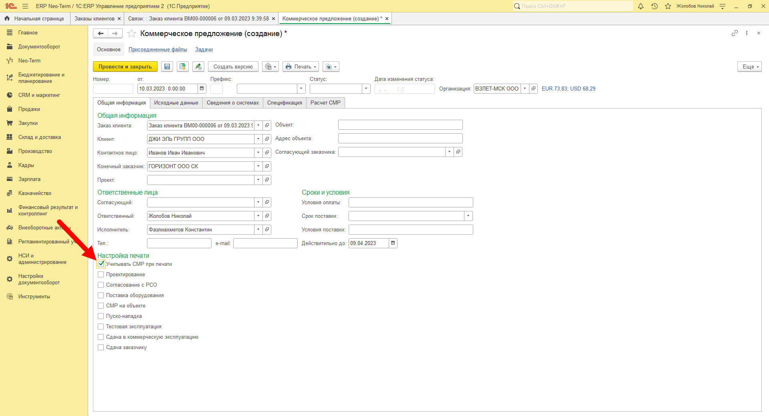Click the save document floppy icon
This screenshot has width=769, height=416.
pyautogui.click(x=167, y=66)
